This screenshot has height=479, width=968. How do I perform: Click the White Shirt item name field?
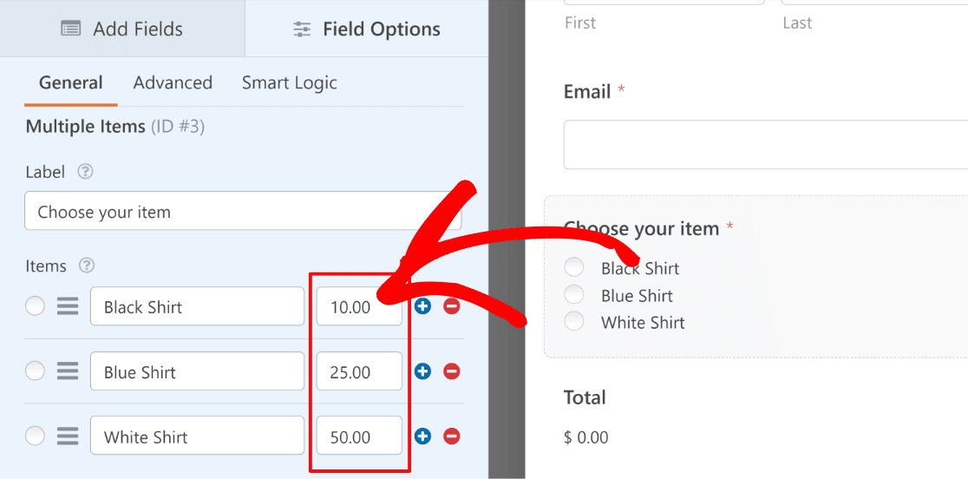click(x=197, y=436)
